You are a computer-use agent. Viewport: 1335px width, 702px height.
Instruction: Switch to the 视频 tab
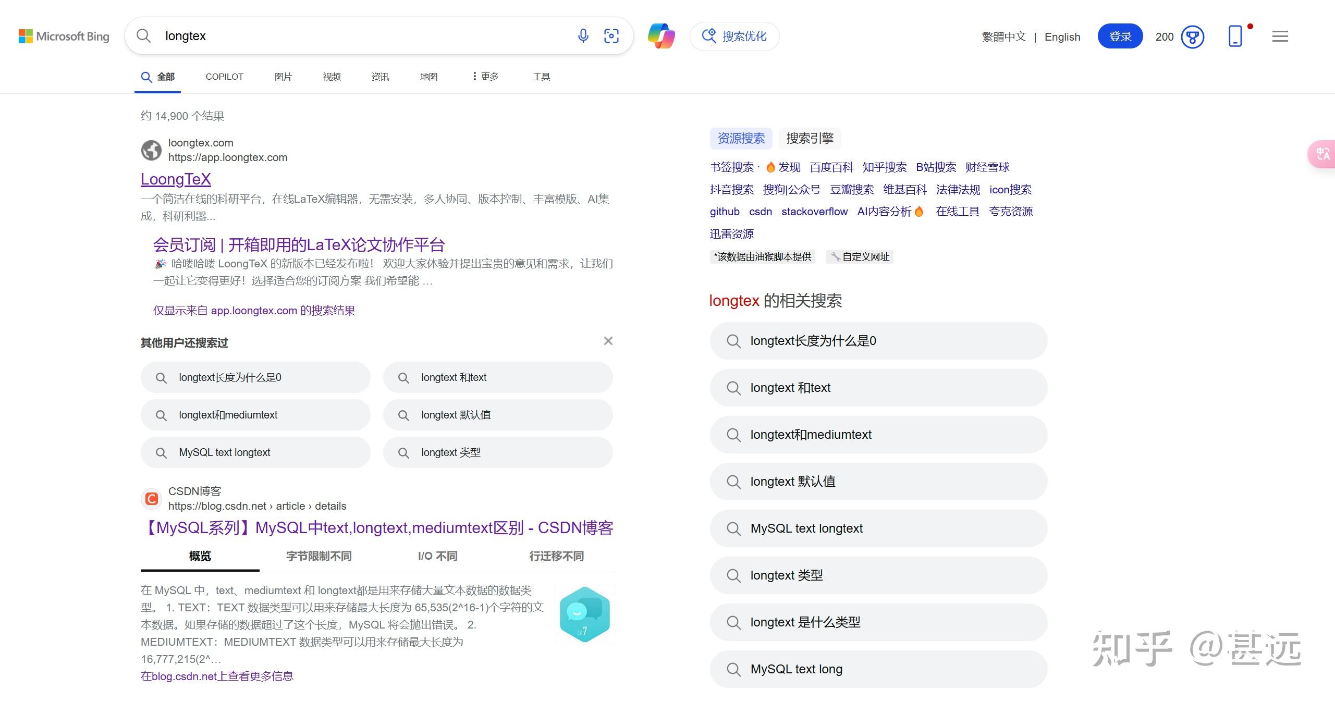[332, 77]
